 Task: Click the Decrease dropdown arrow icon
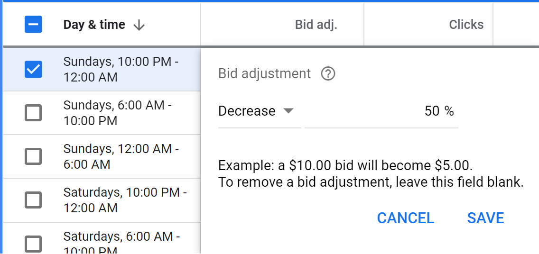point(288,111)
